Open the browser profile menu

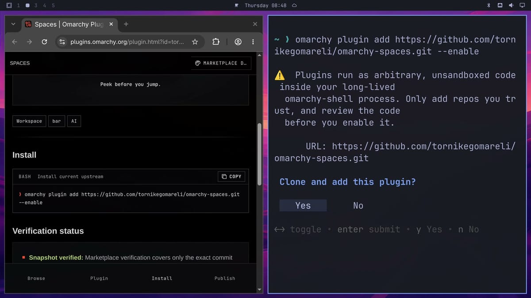(238, 42)
